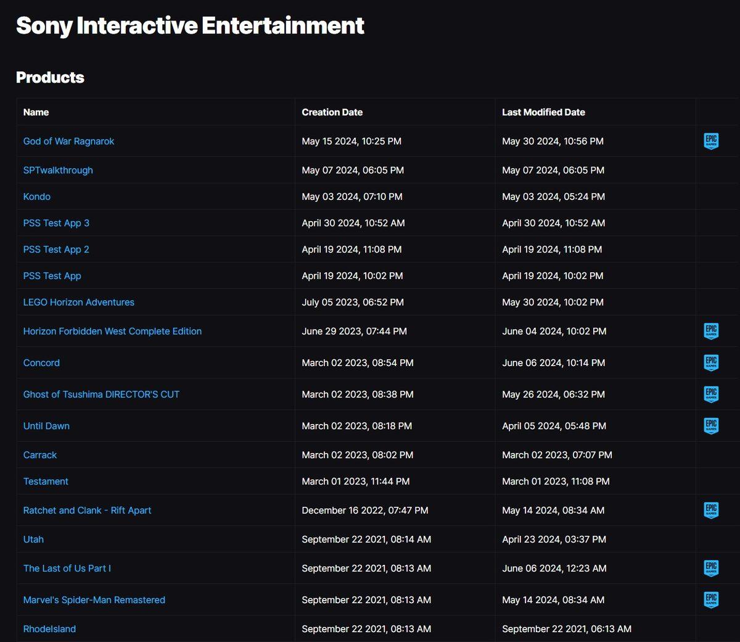Select the Epic Games icon on Ratchet and Clank row
Image resolution: width=740 pixels, height=642 pixels.
pos(710,510)
